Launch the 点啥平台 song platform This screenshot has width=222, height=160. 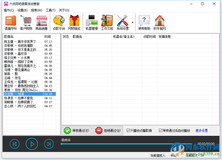click(59, 22)
